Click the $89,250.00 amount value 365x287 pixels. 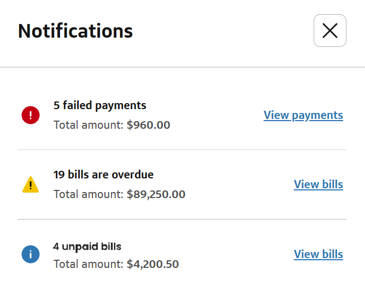pyautogui.click(x=156, y=194)
